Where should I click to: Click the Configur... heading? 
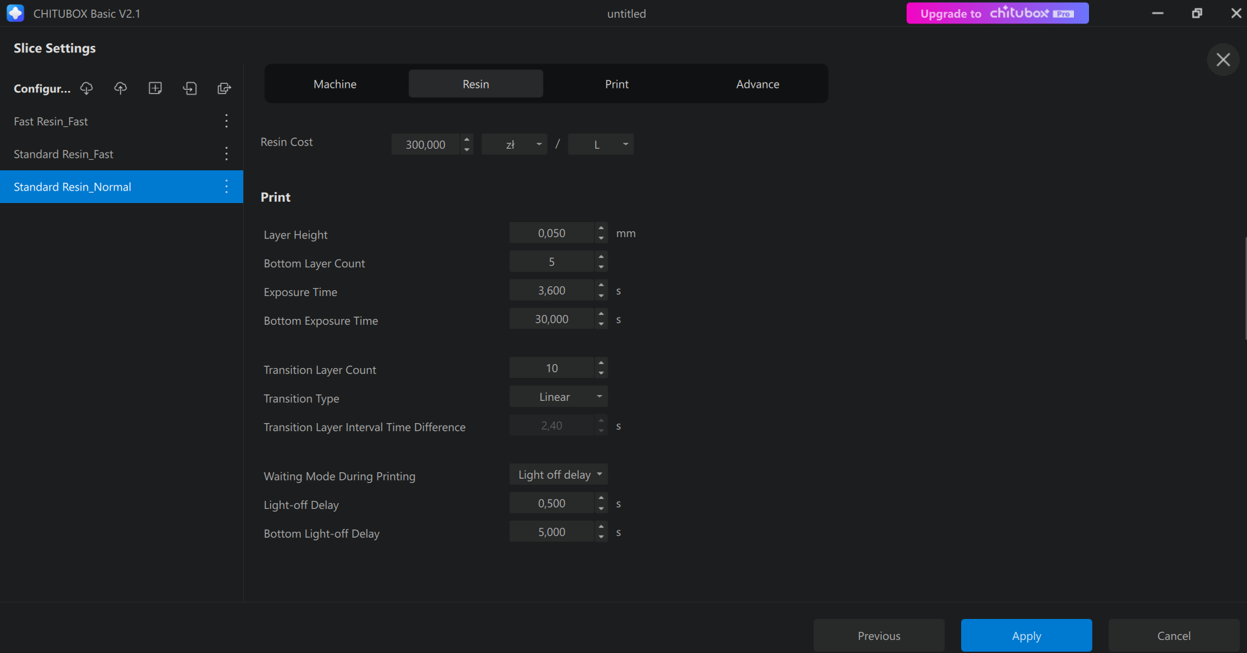coord(42,88)
